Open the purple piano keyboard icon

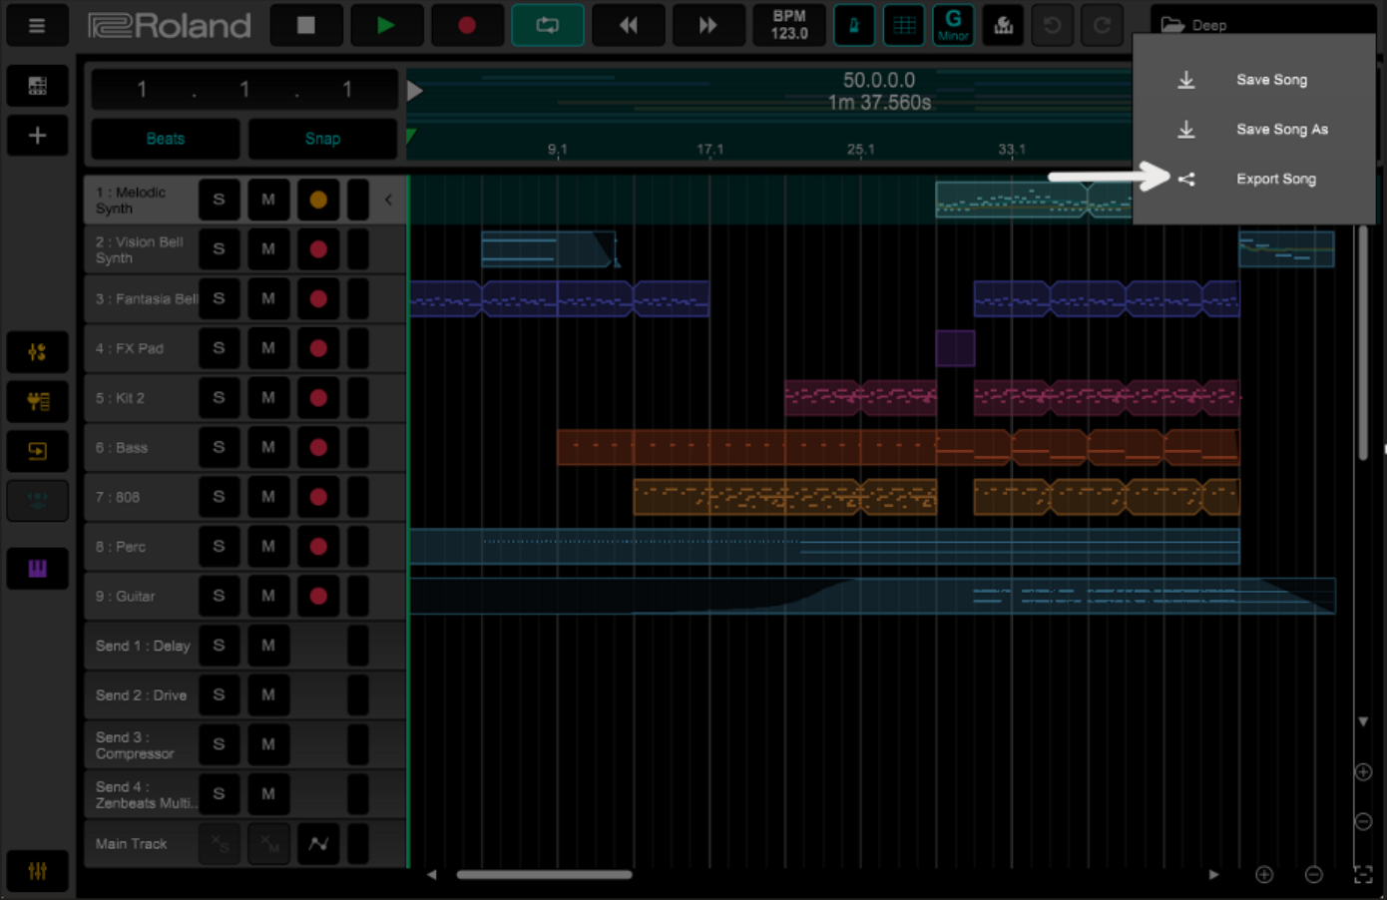[x=38, y=569]
